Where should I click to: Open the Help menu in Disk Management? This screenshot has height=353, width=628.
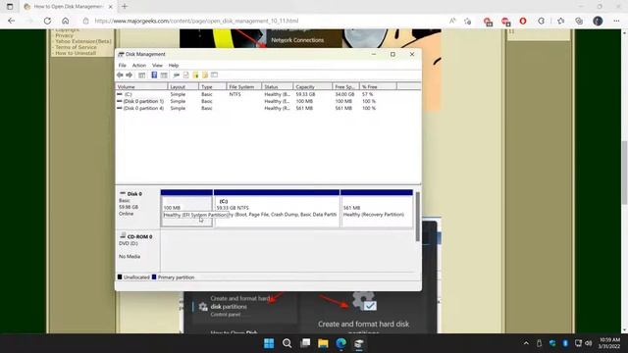tap(174, 66)
